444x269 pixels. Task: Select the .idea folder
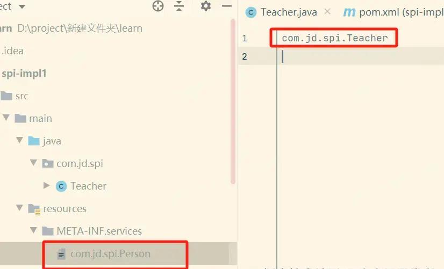click(12, 51)
